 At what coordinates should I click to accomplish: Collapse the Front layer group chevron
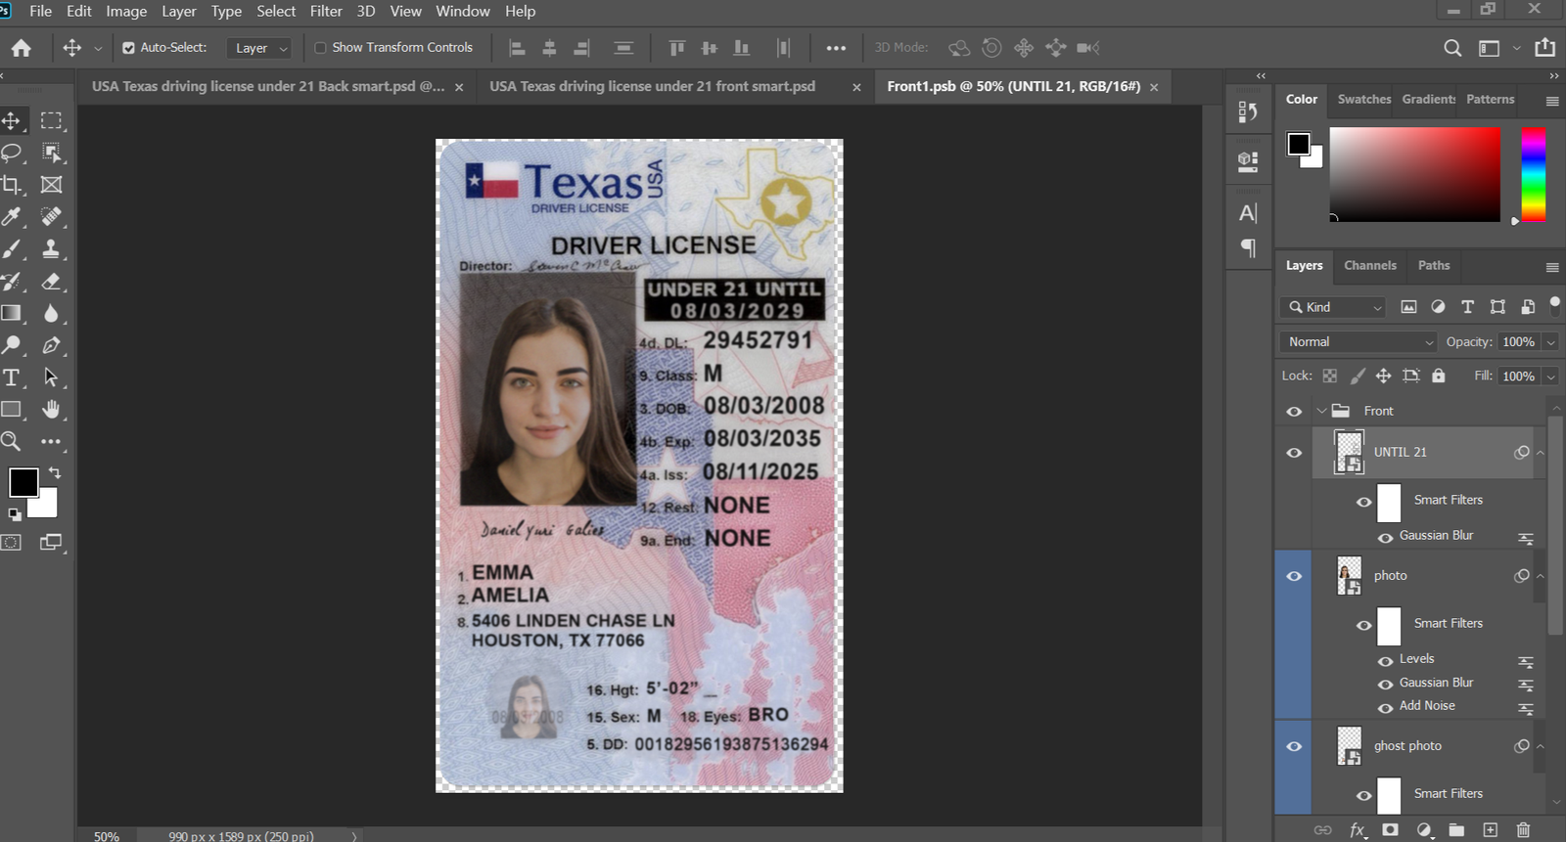tap(1321, 411)
